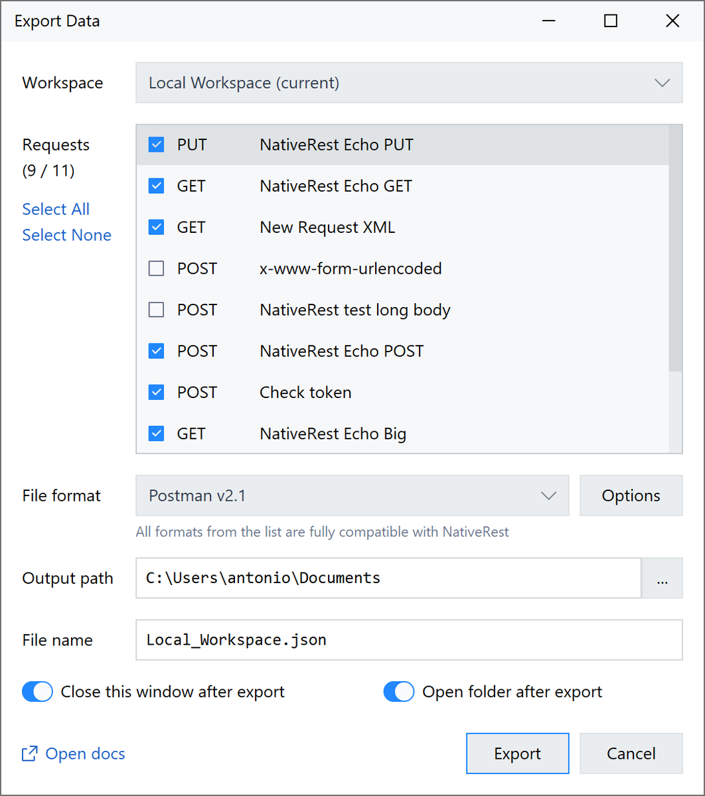The height and width of the screenshot is (796, 705).
Task: Close the Export Data window
Action: point(672,21)
